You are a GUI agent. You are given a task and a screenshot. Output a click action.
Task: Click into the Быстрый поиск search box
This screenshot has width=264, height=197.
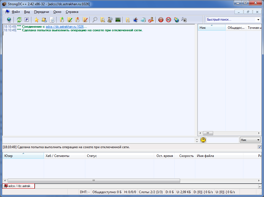[x=231, y=20]
